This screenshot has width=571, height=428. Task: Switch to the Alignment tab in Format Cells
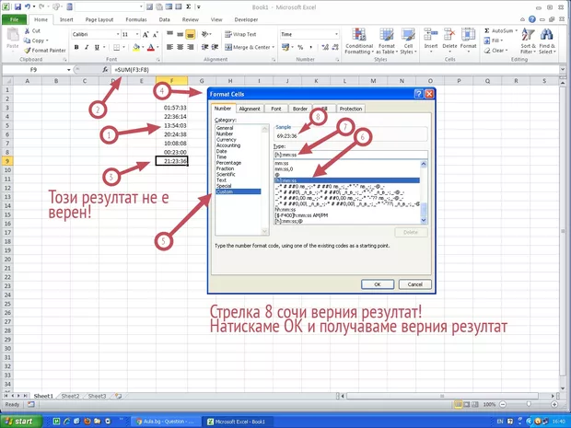pyautogui.click(x=250, y=109)
